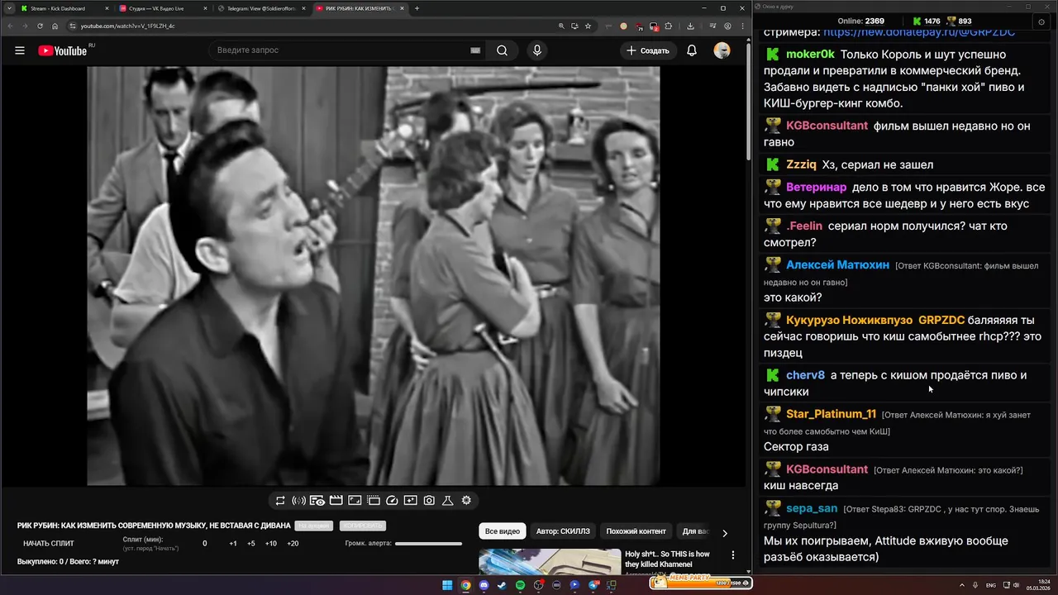Image resolution: width=1058 pixels, height=595 pixels.
Task: Select the Автор: СКИЛЛЗ filter chip
Action: click(561, 531)
